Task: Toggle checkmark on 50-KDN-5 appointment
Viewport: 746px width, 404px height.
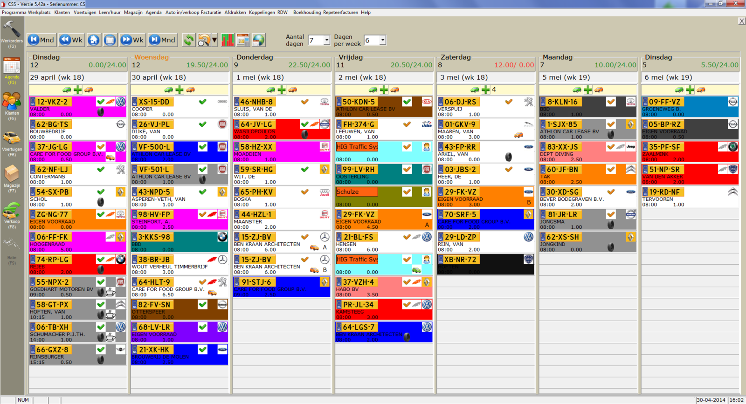Action: pos(407,102)
